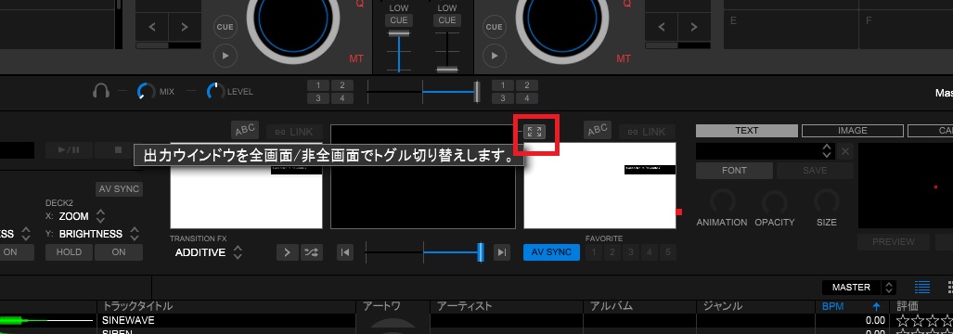The height and width of the screenshot is (334, 953).
Task: Disable the blue AV SYNC button
Action: coord(551,252)
